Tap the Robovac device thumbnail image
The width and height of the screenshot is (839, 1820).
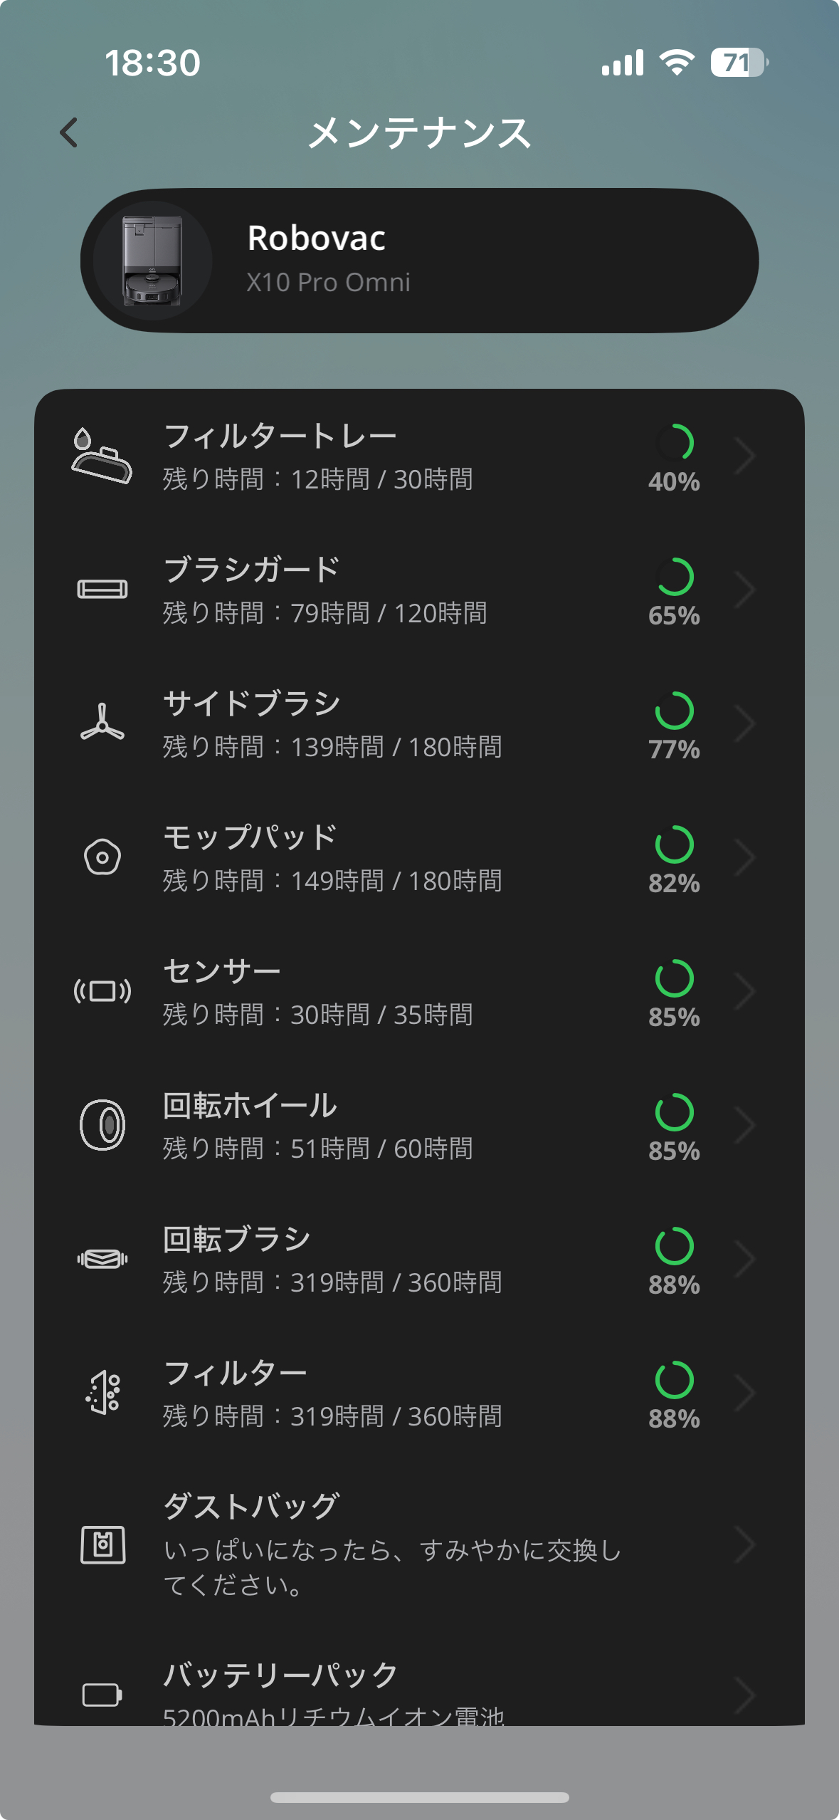click(x=153, y=261)
